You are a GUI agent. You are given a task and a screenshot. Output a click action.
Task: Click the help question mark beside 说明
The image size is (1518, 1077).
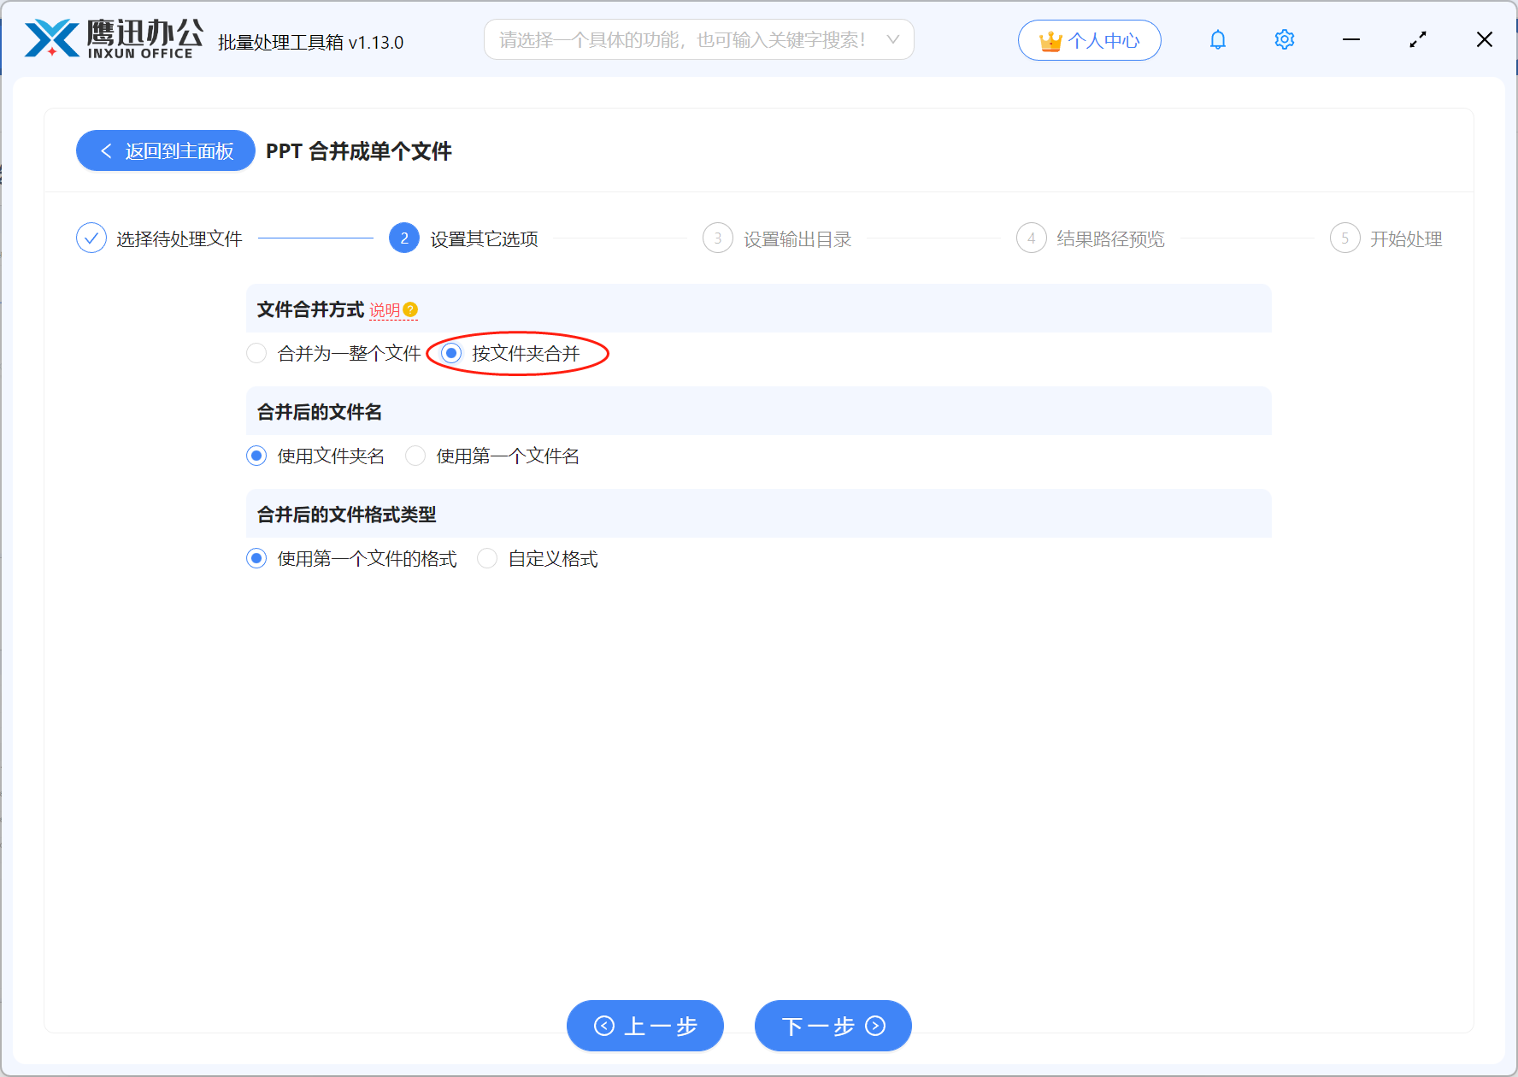(x=412, y=311)
